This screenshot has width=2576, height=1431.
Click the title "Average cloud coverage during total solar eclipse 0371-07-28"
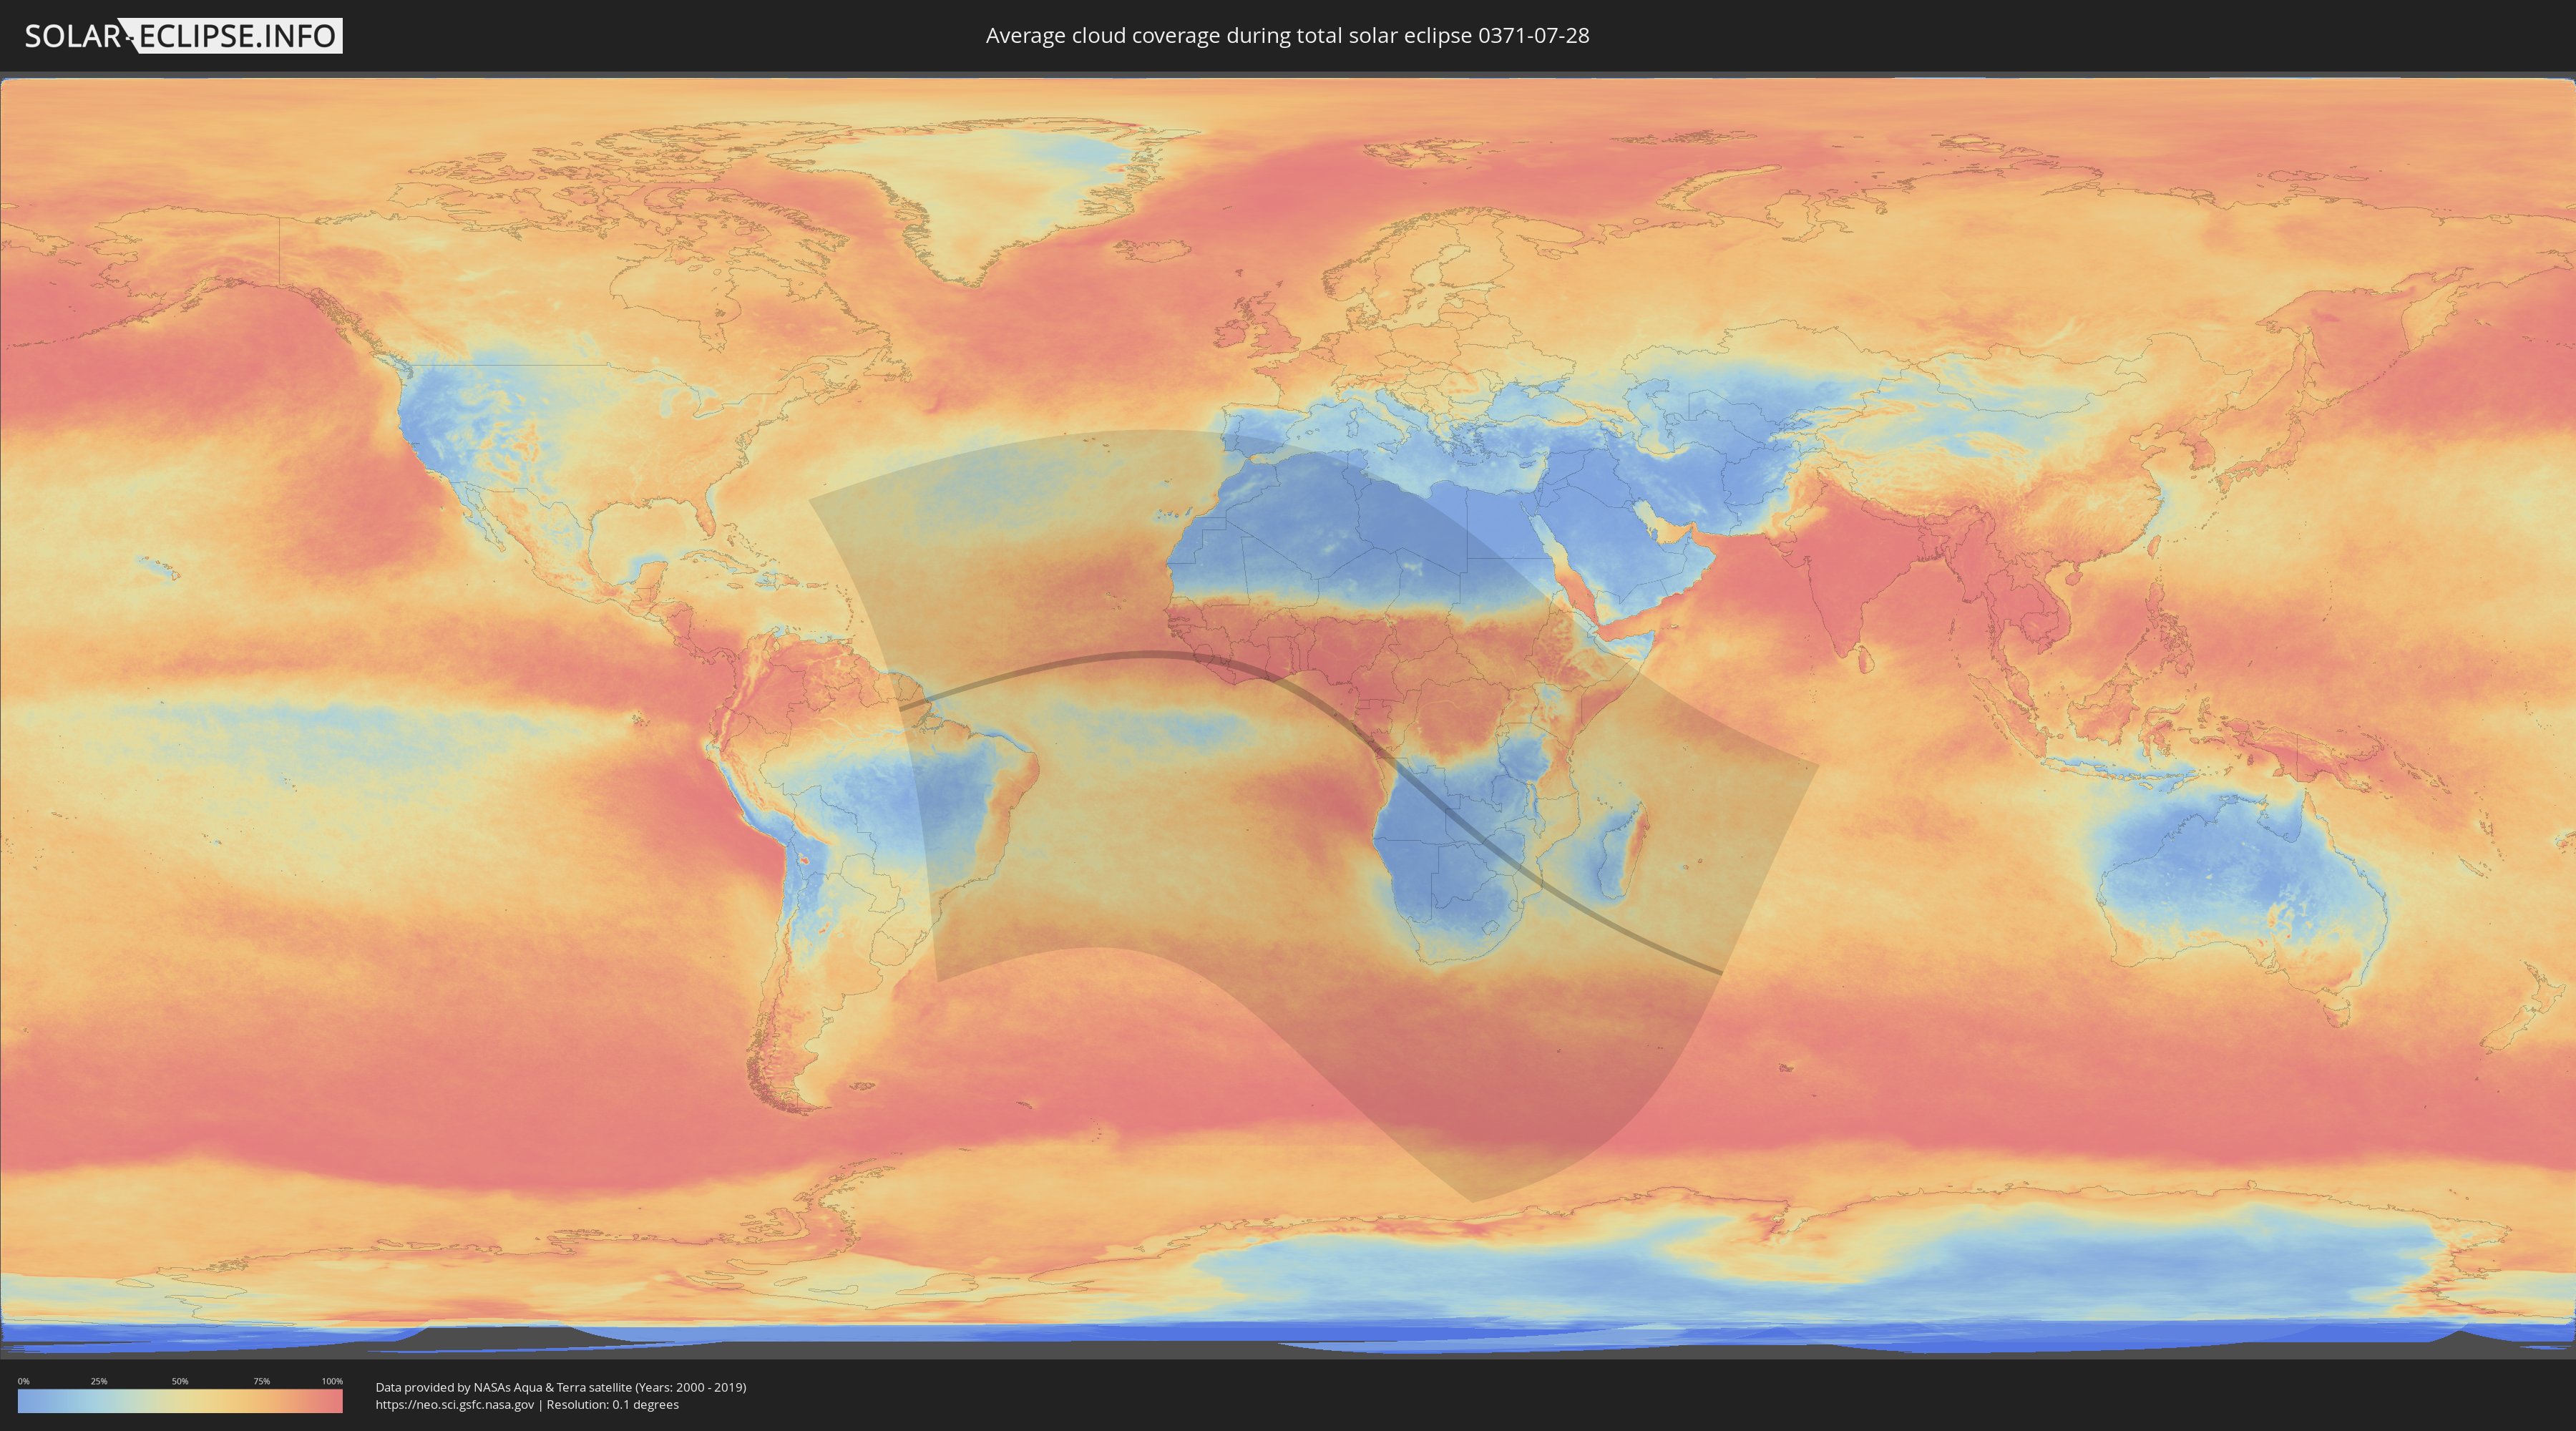coord(1287,36)
